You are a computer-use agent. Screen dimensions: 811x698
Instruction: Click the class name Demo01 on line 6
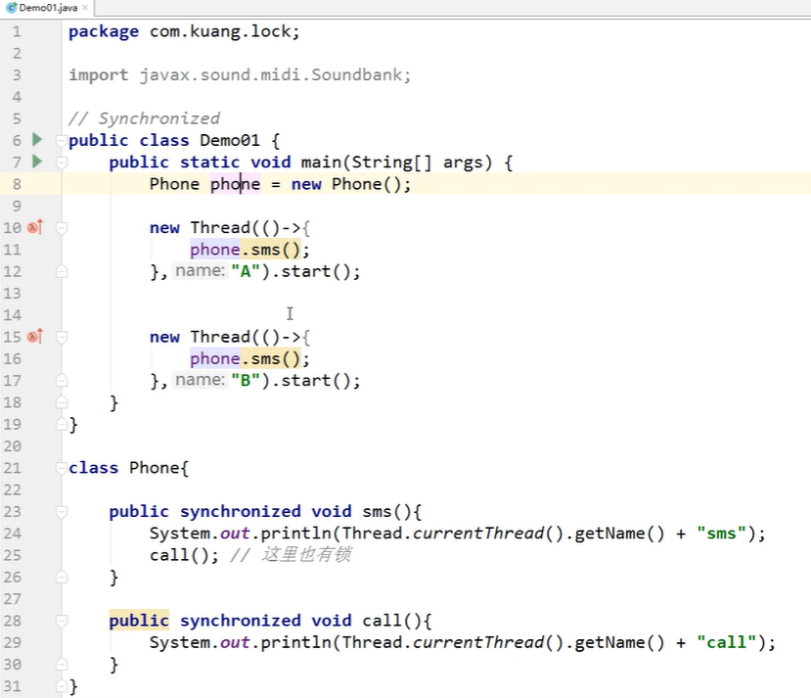(x=230, y=140)
